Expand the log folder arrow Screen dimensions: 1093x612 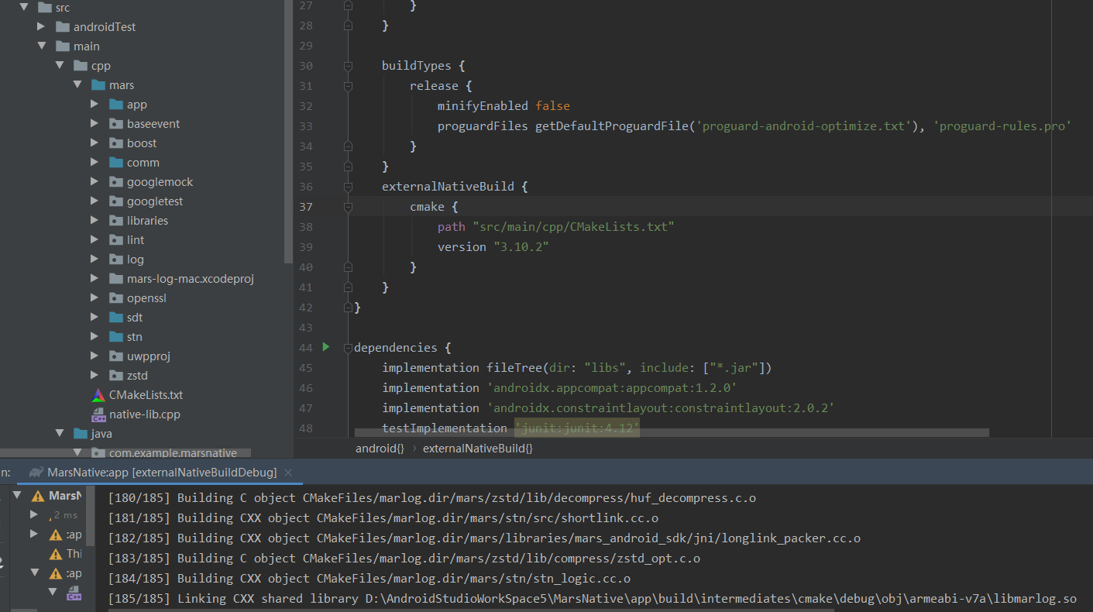click(x=95, y=260)
